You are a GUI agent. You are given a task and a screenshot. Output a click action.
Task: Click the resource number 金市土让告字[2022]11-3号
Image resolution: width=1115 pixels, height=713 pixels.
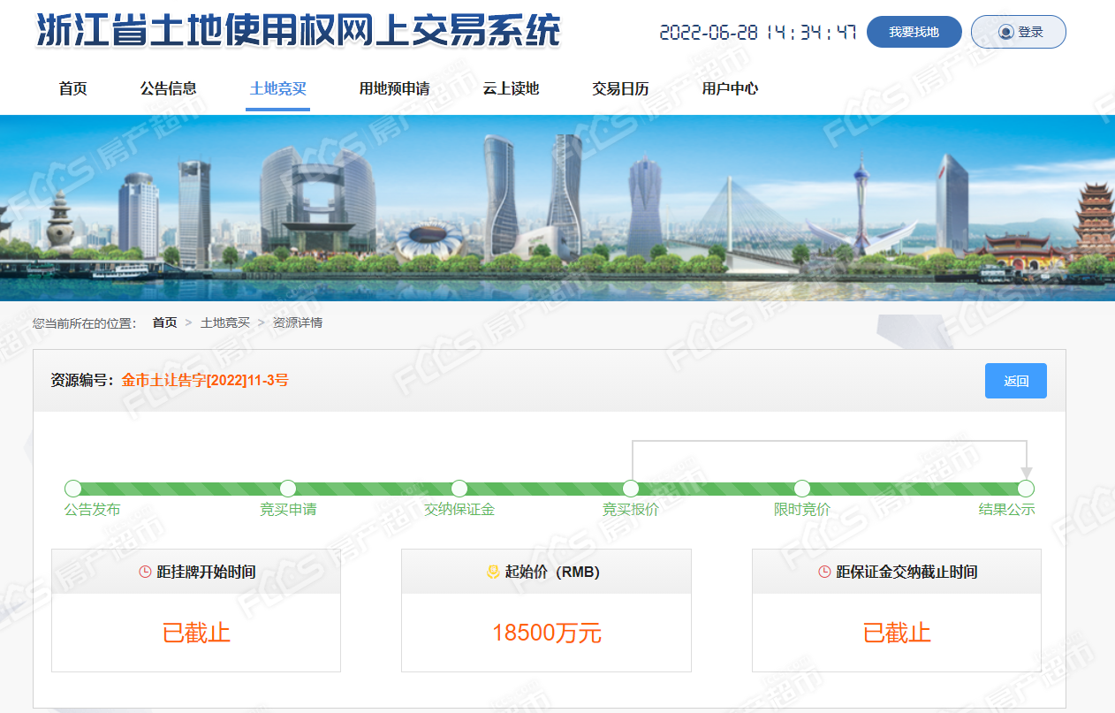205,381
